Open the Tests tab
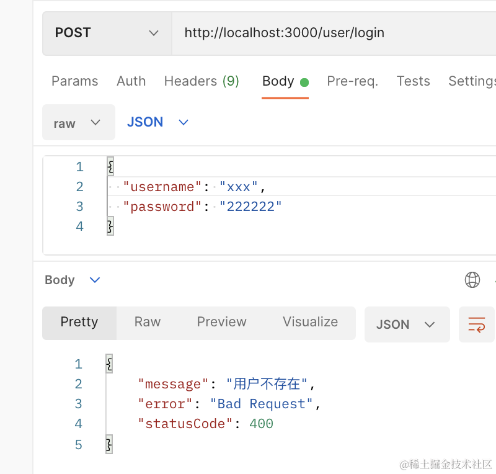 coord(413,81)
